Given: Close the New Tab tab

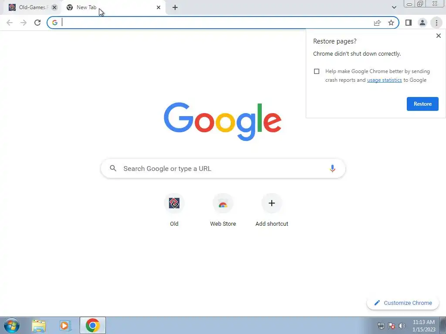Looking at the screenshot, I should coord(159,7).
